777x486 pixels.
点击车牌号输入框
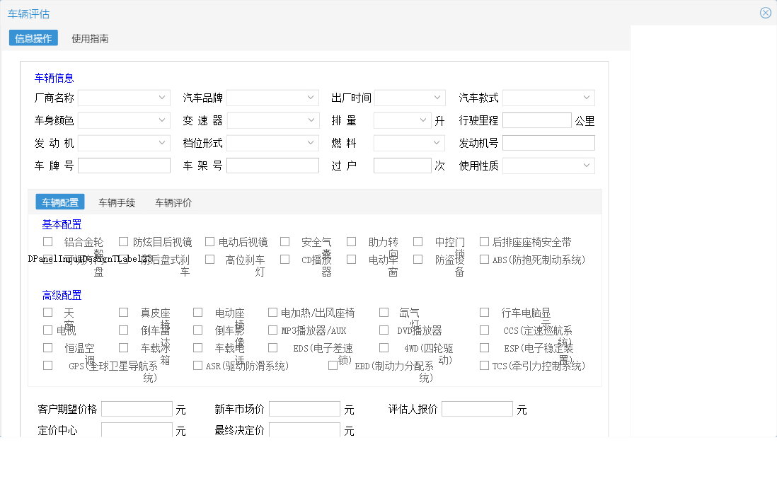[124, 165]
